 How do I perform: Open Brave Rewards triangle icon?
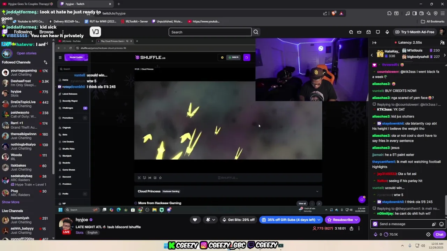point(341,13)
